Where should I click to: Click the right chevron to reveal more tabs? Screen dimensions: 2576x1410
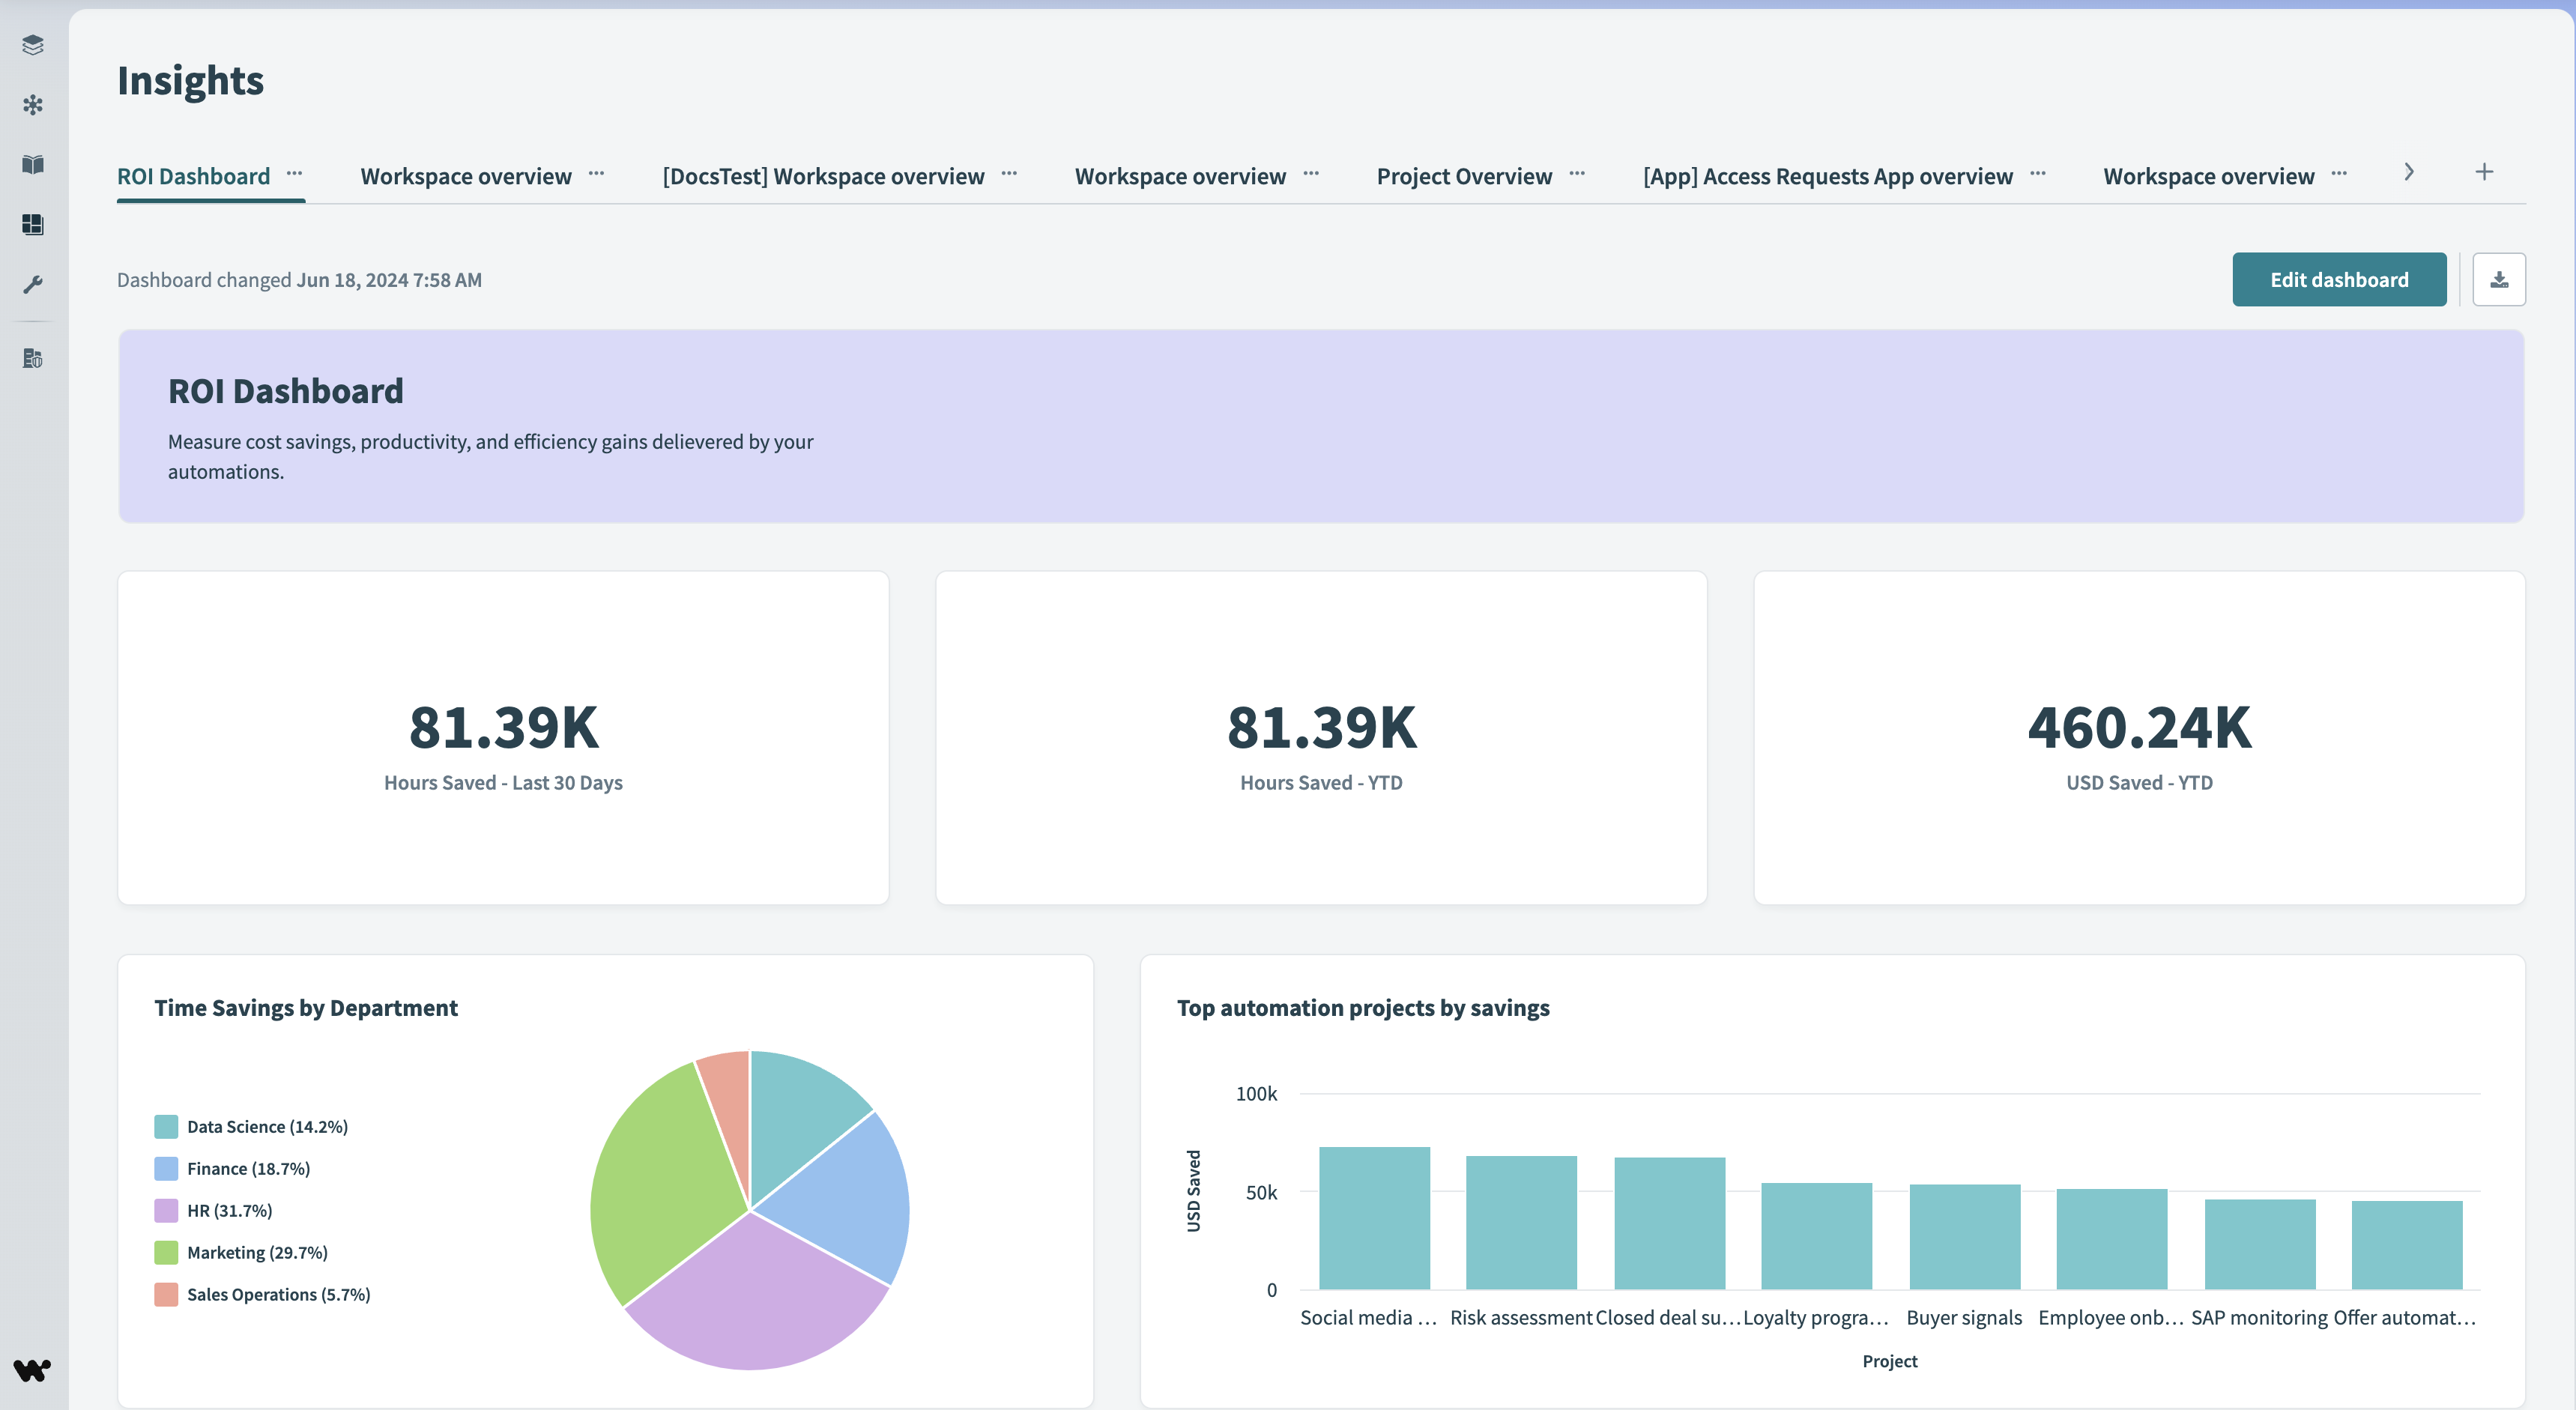click(x=2409, y=172)
